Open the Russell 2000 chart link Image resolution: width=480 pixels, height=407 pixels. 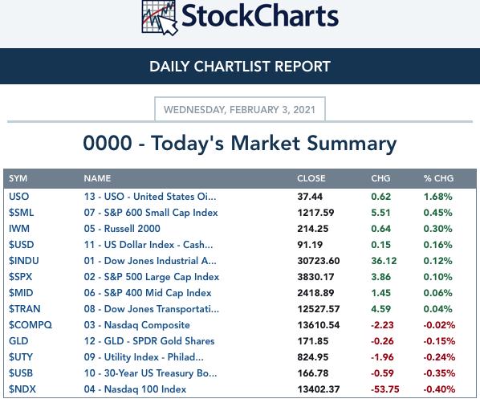[122, 229]
